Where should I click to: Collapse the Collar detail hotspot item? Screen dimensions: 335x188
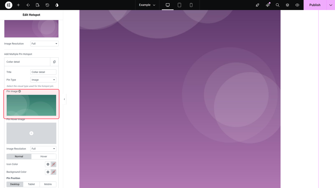[x=27, y=62]
